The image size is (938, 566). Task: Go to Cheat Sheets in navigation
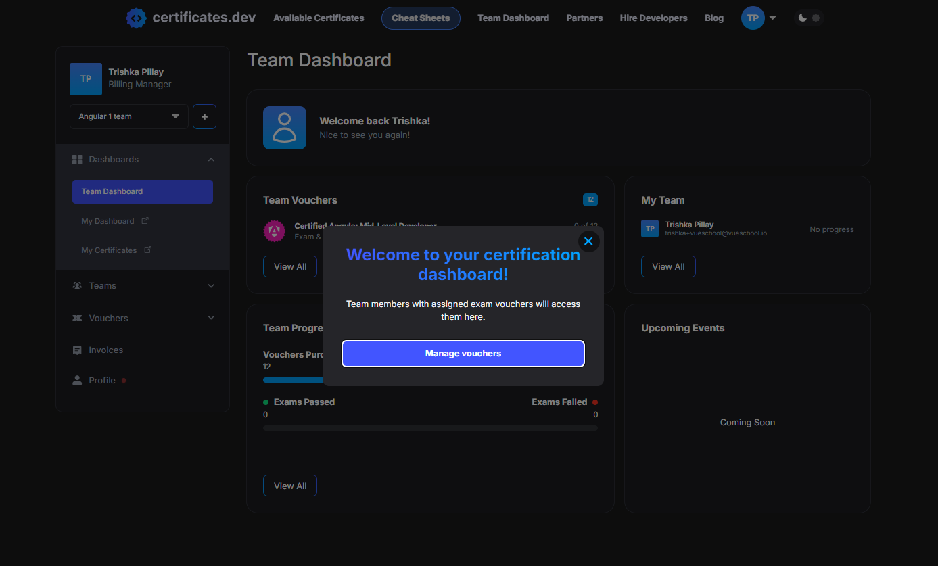pyautogui.click(x=421, y=18)
